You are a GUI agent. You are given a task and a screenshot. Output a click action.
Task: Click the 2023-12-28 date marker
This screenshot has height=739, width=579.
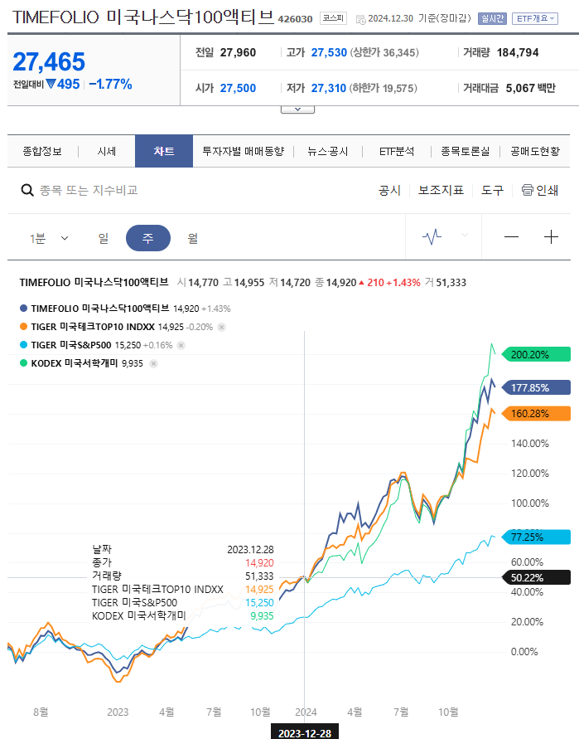click(305, 732)
